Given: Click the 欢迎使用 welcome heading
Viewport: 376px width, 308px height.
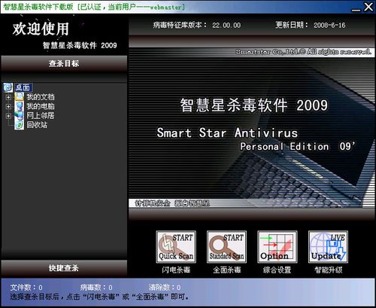Looking at the screenshot, I should click(41, 29).
